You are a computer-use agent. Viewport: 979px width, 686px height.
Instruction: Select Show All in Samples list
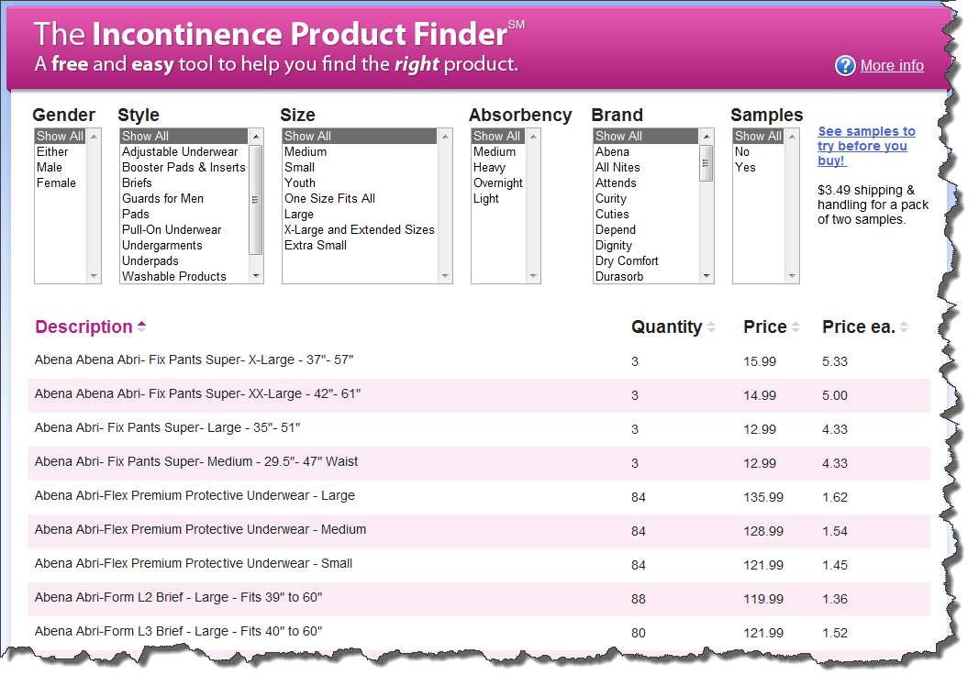point(758,136)
